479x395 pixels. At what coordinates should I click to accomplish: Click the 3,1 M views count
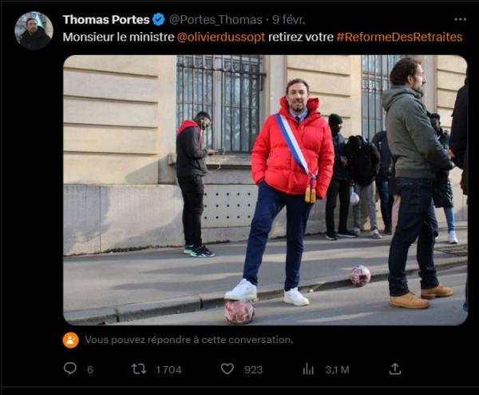tap(337, 369)
